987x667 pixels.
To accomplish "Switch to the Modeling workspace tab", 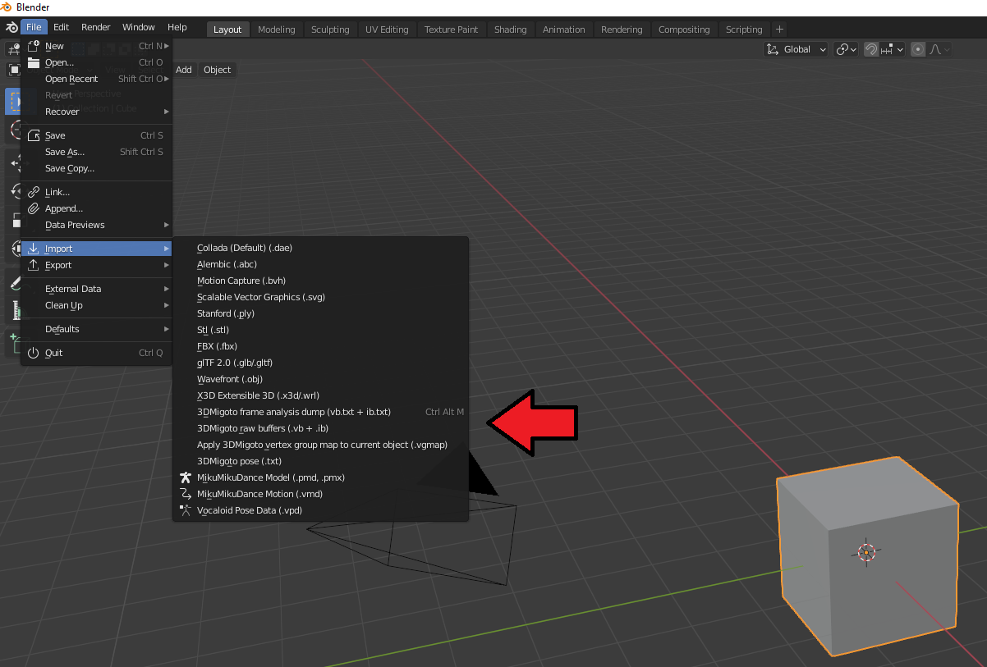I will (x=277, y=30).
